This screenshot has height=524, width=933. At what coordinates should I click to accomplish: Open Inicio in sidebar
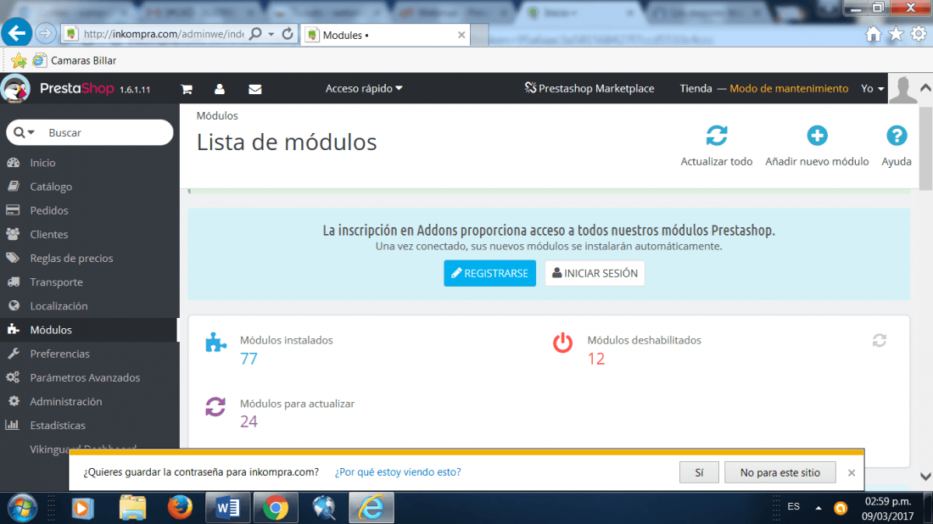[x=43, y=163]
